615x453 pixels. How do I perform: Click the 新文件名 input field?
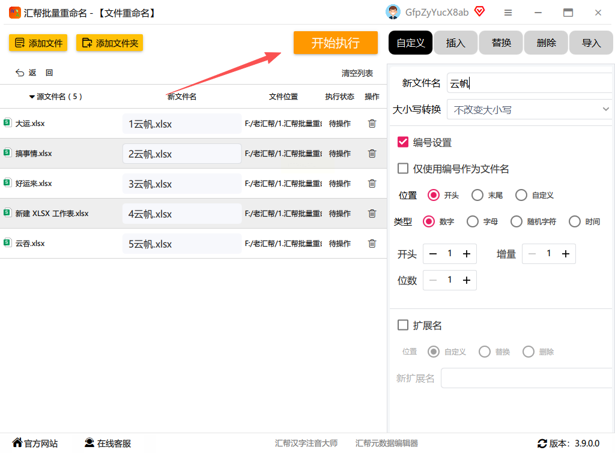pos(529,83)
